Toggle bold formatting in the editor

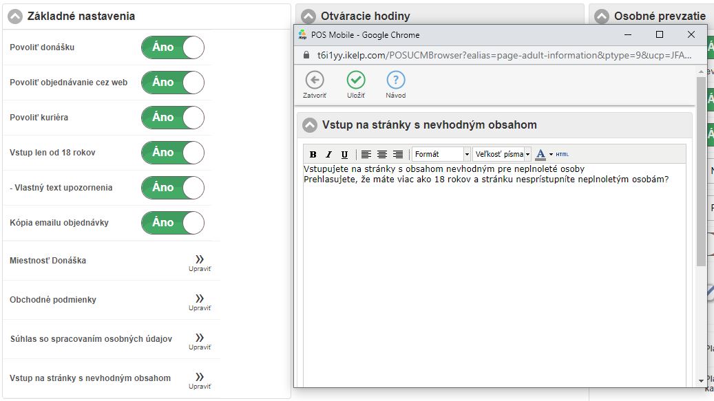pyautogui.click(x=313, y=155)
